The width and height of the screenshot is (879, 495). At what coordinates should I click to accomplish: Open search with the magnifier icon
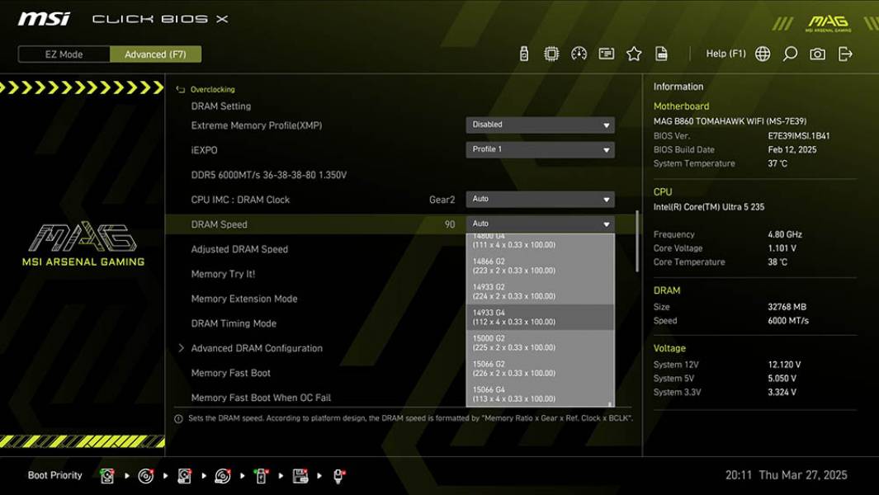coord(790,54)
